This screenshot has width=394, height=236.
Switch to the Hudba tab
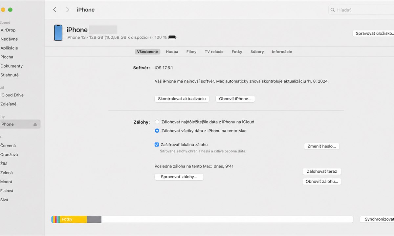pos(172,52)
